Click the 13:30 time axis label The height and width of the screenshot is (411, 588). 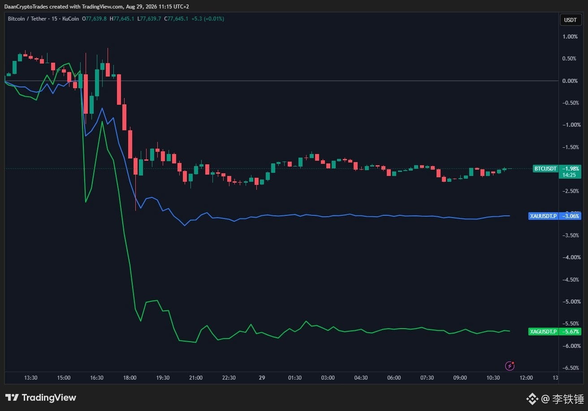[x=31, y=378]
